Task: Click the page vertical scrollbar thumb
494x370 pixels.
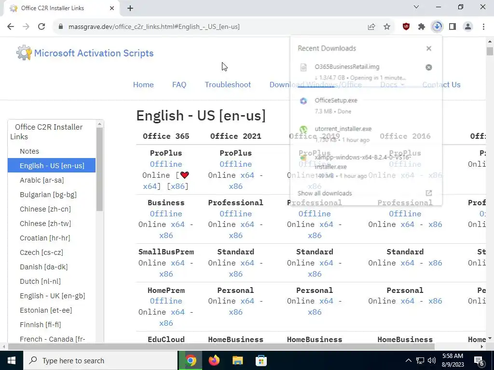Action: 490,51
